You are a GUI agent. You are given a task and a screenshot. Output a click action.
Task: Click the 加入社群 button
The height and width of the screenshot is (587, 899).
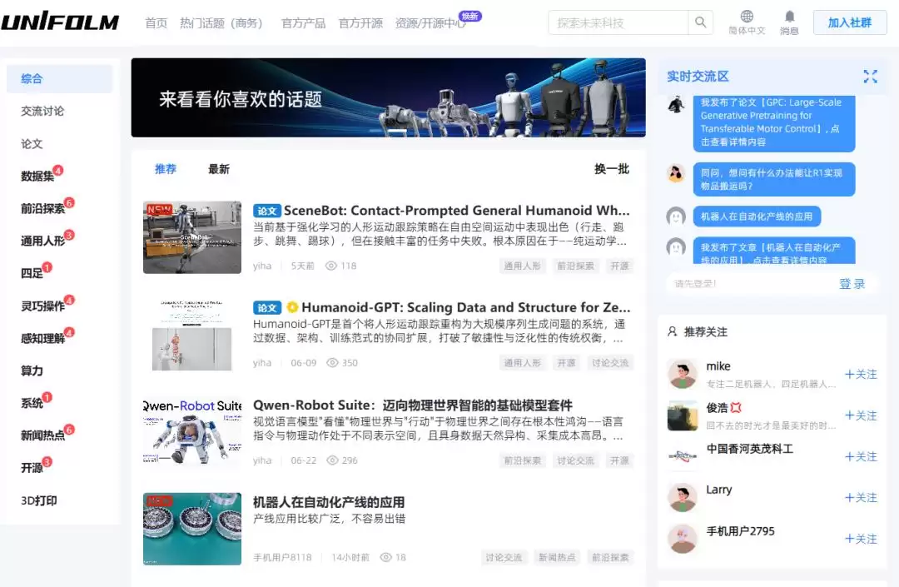click(x=850, y=22)
